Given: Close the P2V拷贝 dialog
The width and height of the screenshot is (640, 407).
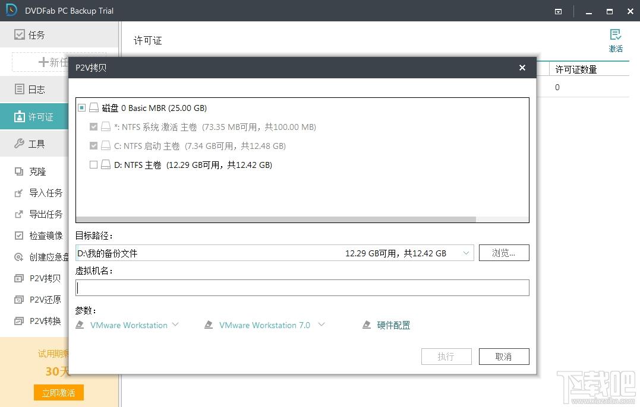Looking at the screenshot, I should [522, 68].
